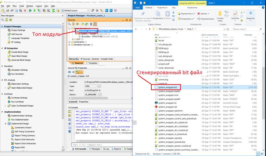This screenshot has width=266, height=156.
Task: Open the IP Catalog
Action: point(16,42)
